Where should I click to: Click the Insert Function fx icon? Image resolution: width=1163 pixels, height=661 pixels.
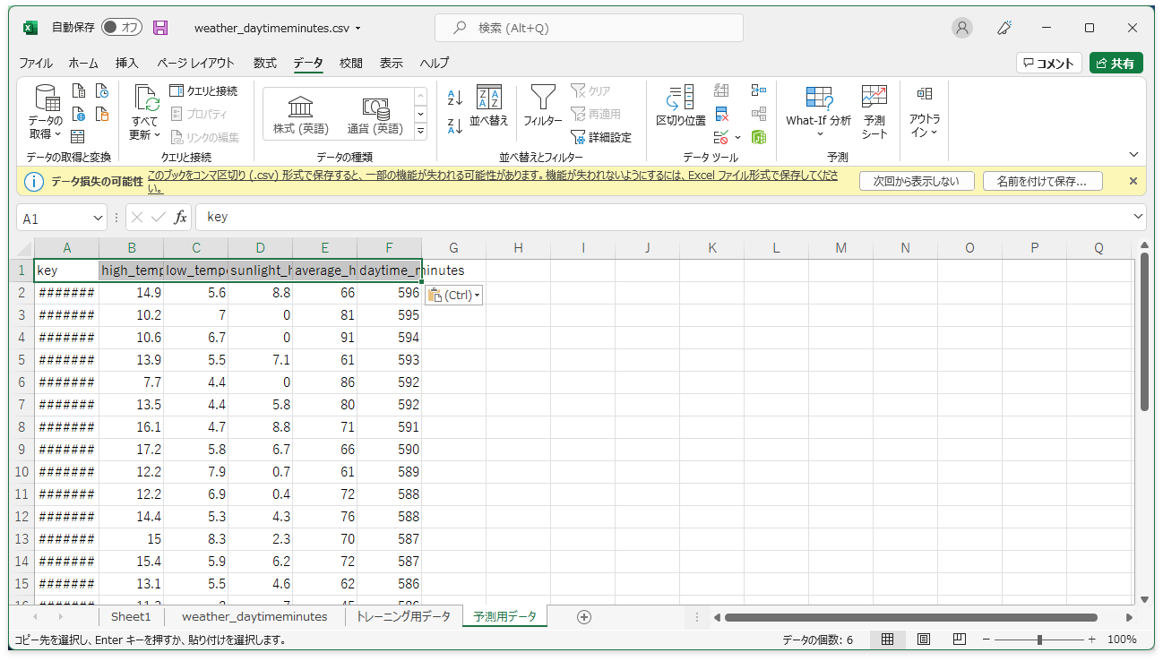pos(180,218)
